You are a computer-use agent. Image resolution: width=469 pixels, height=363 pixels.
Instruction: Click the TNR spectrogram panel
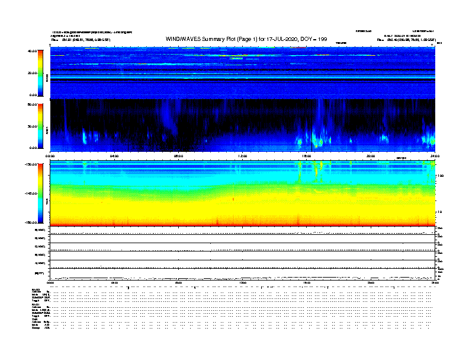pos(243,193)
